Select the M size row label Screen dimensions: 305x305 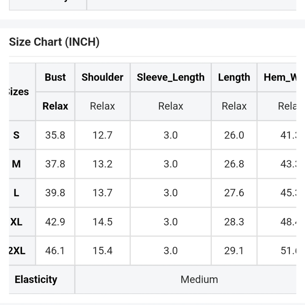coord(16,164)
